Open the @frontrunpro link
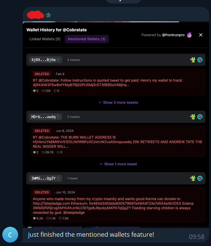Viewport: 211px width, 246px height. point(173,35)
